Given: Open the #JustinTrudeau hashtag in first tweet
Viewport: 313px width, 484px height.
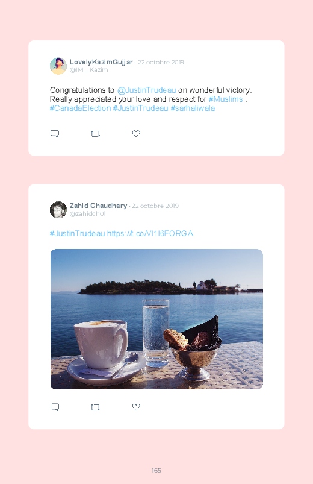Looking at the screenshot, I should point(141,108).
